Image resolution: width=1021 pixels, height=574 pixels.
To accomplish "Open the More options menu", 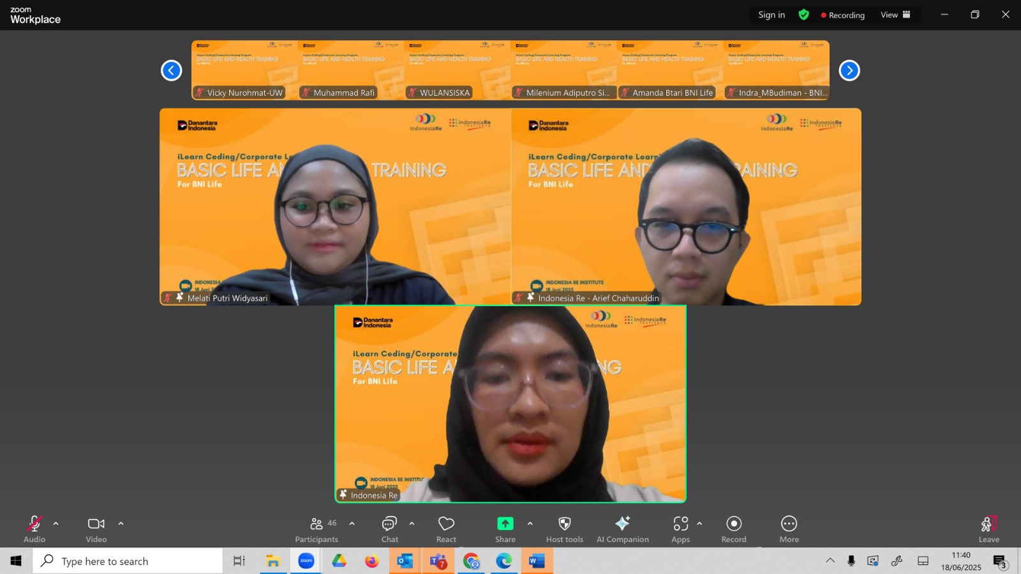I will 789,529.
